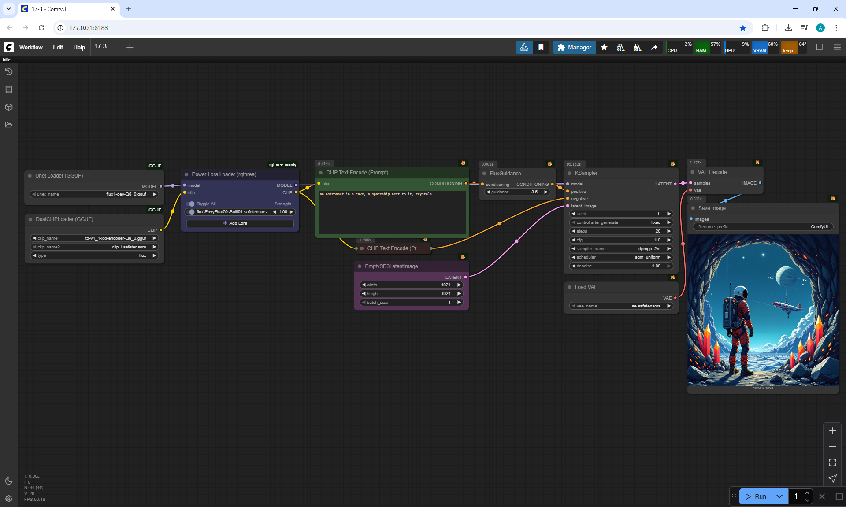Open the model library cube icon
The width and height of the screenshot is (846, 507).
[8, 107]
